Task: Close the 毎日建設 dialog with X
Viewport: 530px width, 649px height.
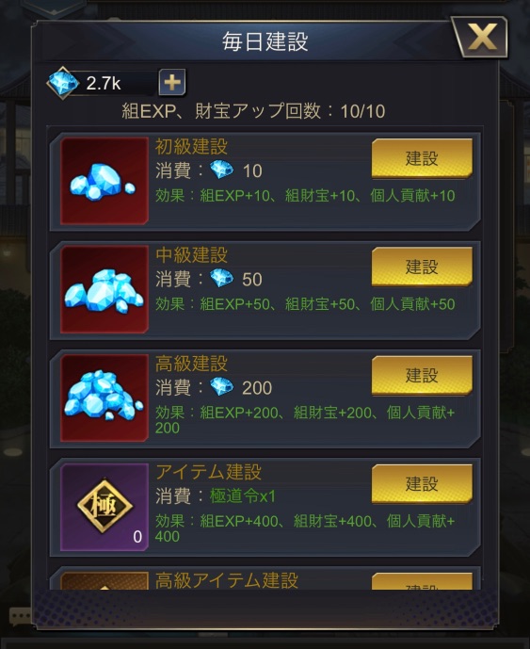Action: pos(481,38)
